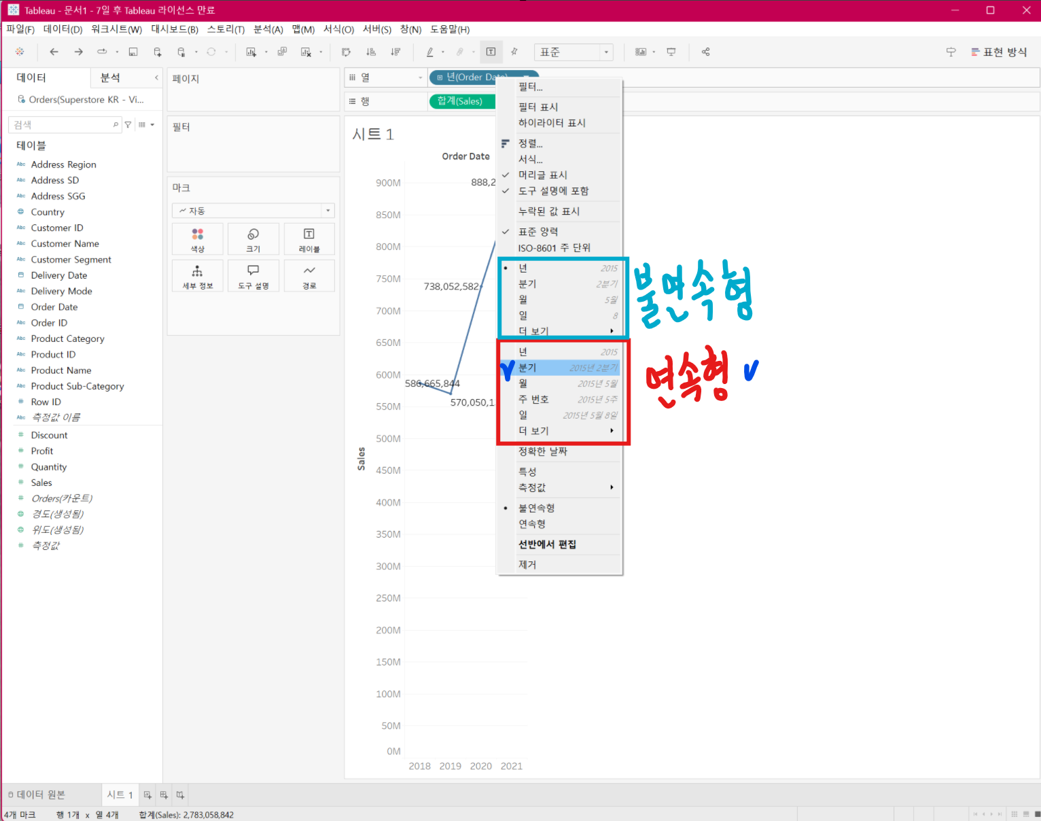The height and width of the screenshot is (821, 1041).
Task: Open the 도구 설명 tooltip card
Action: pos(253,276)
